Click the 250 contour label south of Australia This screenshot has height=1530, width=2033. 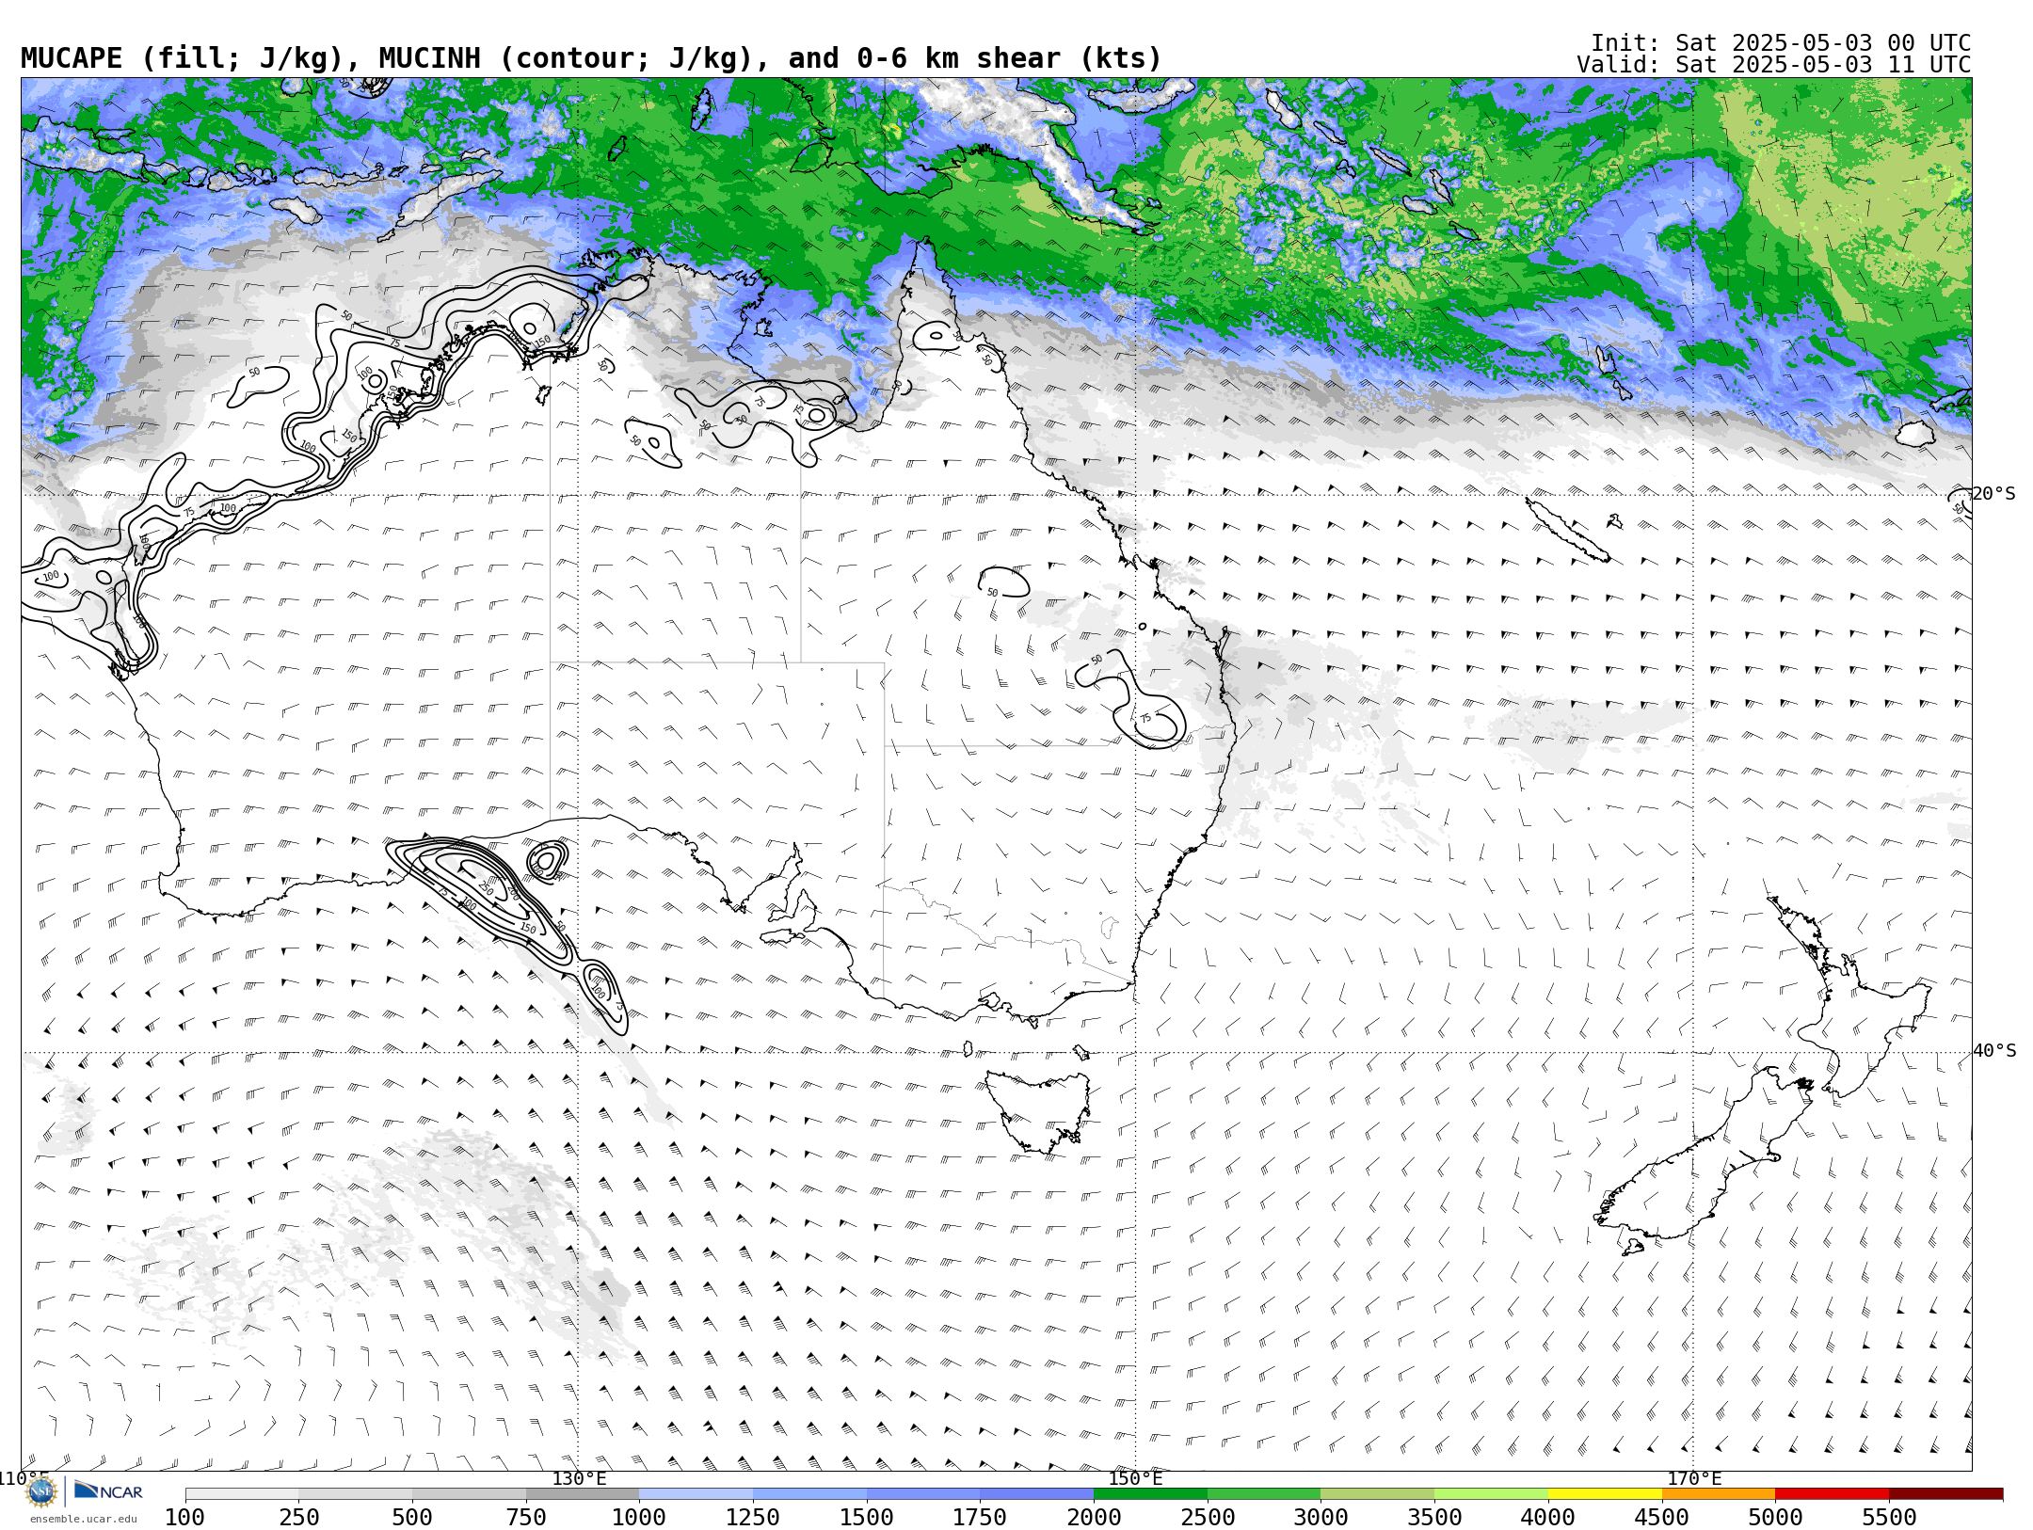pyautogui.click(x=486, y=886)
